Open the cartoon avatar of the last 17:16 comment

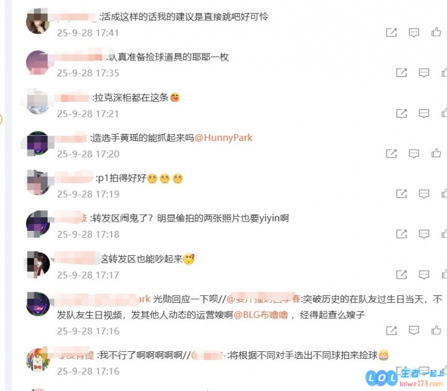(x=38, y=360)
